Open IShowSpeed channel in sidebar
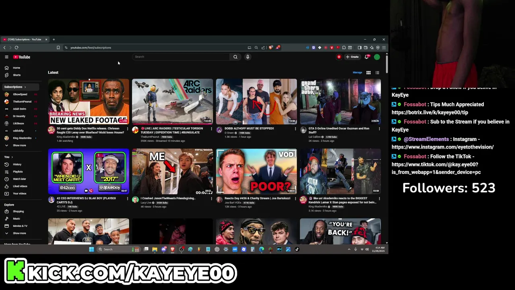Viewport: 515px width, 290px height. point(21,94)
